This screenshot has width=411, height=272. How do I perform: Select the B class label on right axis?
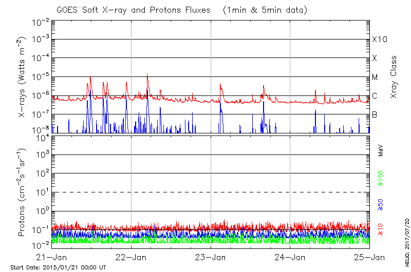(x=375, y=114)
